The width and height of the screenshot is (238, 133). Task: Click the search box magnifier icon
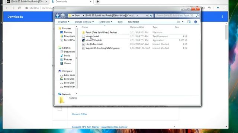[x=197, y=16]
